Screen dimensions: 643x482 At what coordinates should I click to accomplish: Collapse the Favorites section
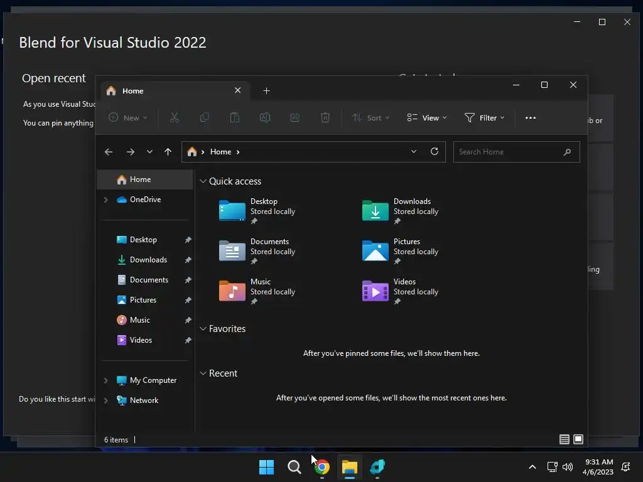pyautogui.click(x=203, y=329)
